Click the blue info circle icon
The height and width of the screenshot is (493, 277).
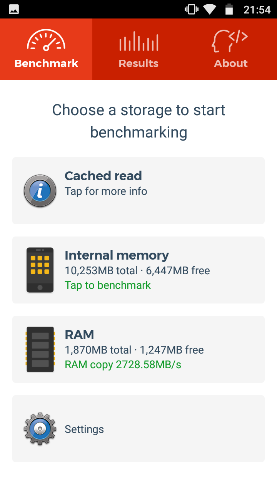[40, 191]
